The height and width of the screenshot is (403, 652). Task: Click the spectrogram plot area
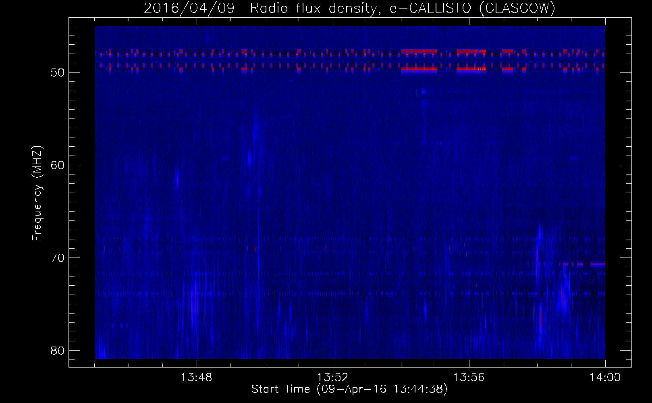tap(350, 192)
